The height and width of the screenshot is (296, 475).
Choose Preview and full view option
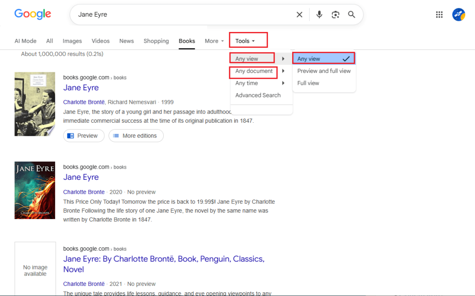pyautogui.click(x=324, y=71)
